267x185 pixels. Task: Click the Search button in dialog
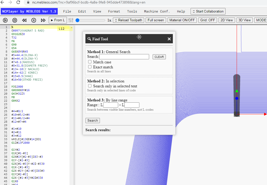click(x=93, y=120)
